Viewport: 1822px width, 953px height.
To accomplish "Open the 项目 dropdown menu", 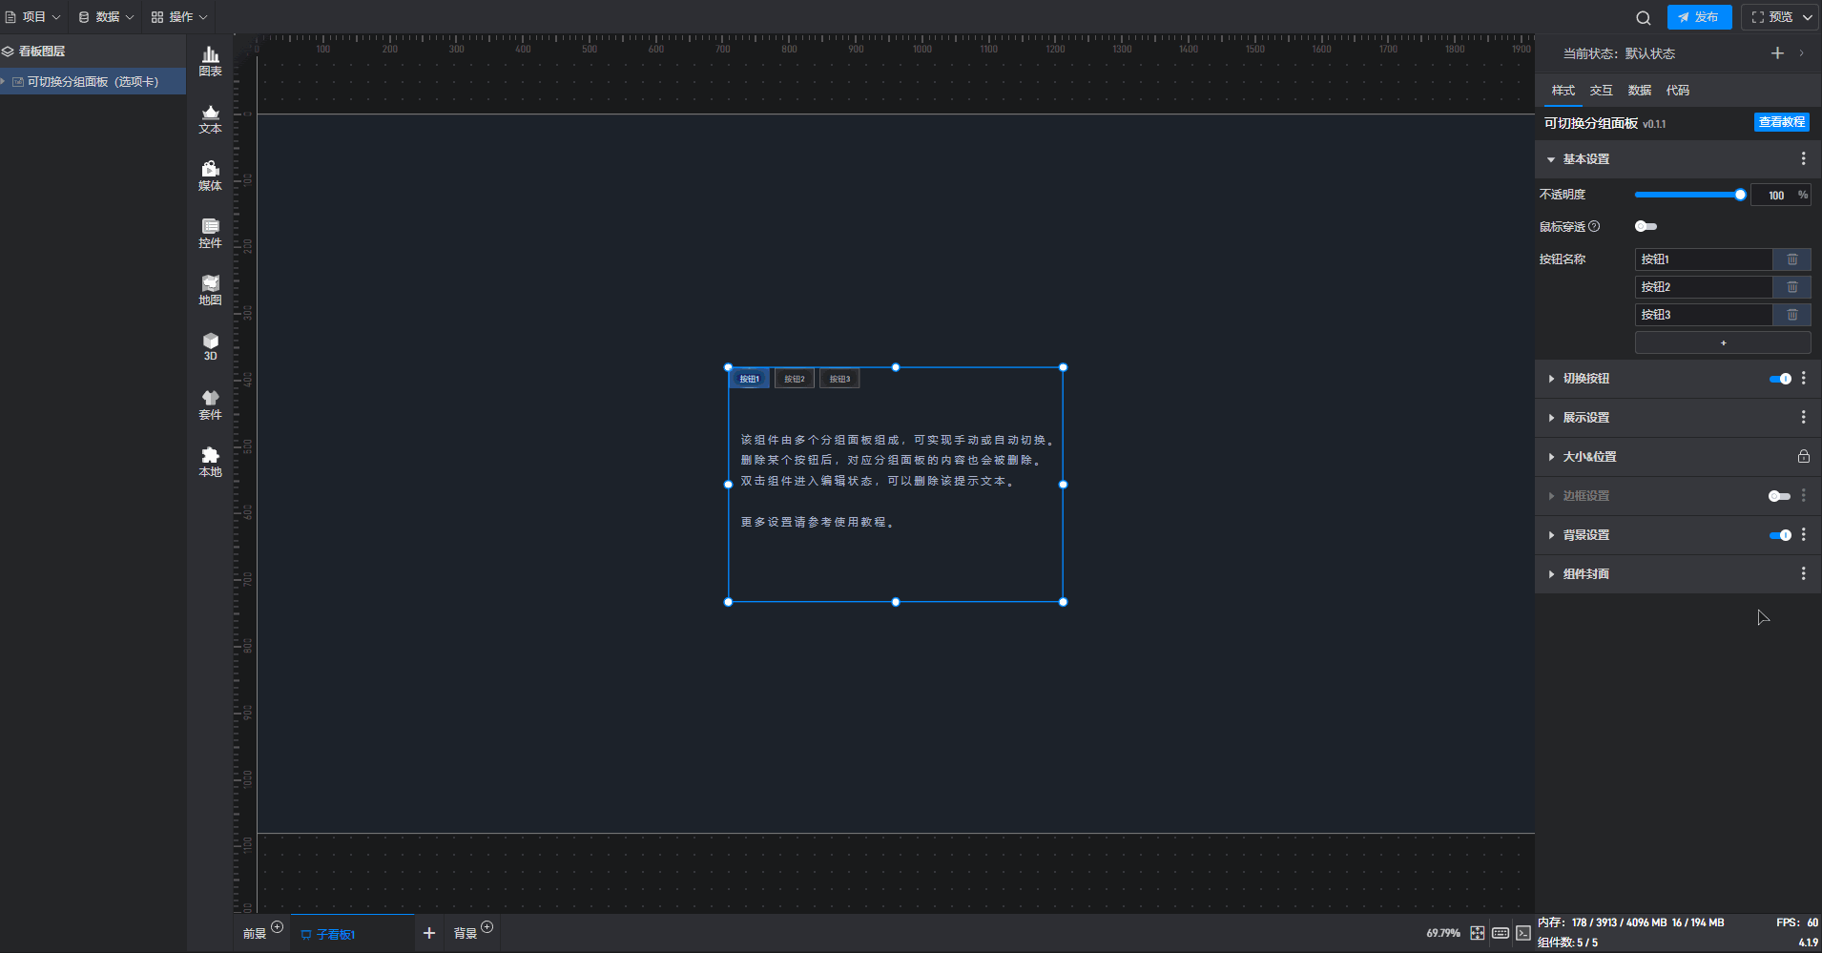I will 33,17.
